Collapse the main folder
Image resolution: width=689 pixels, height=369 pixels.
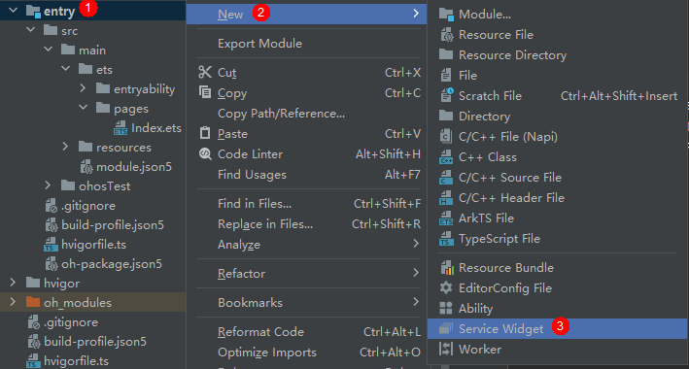click(48, 50)
